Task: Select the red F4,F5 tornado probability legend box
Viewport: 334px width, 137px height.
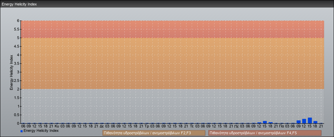Action: [265, 133]
